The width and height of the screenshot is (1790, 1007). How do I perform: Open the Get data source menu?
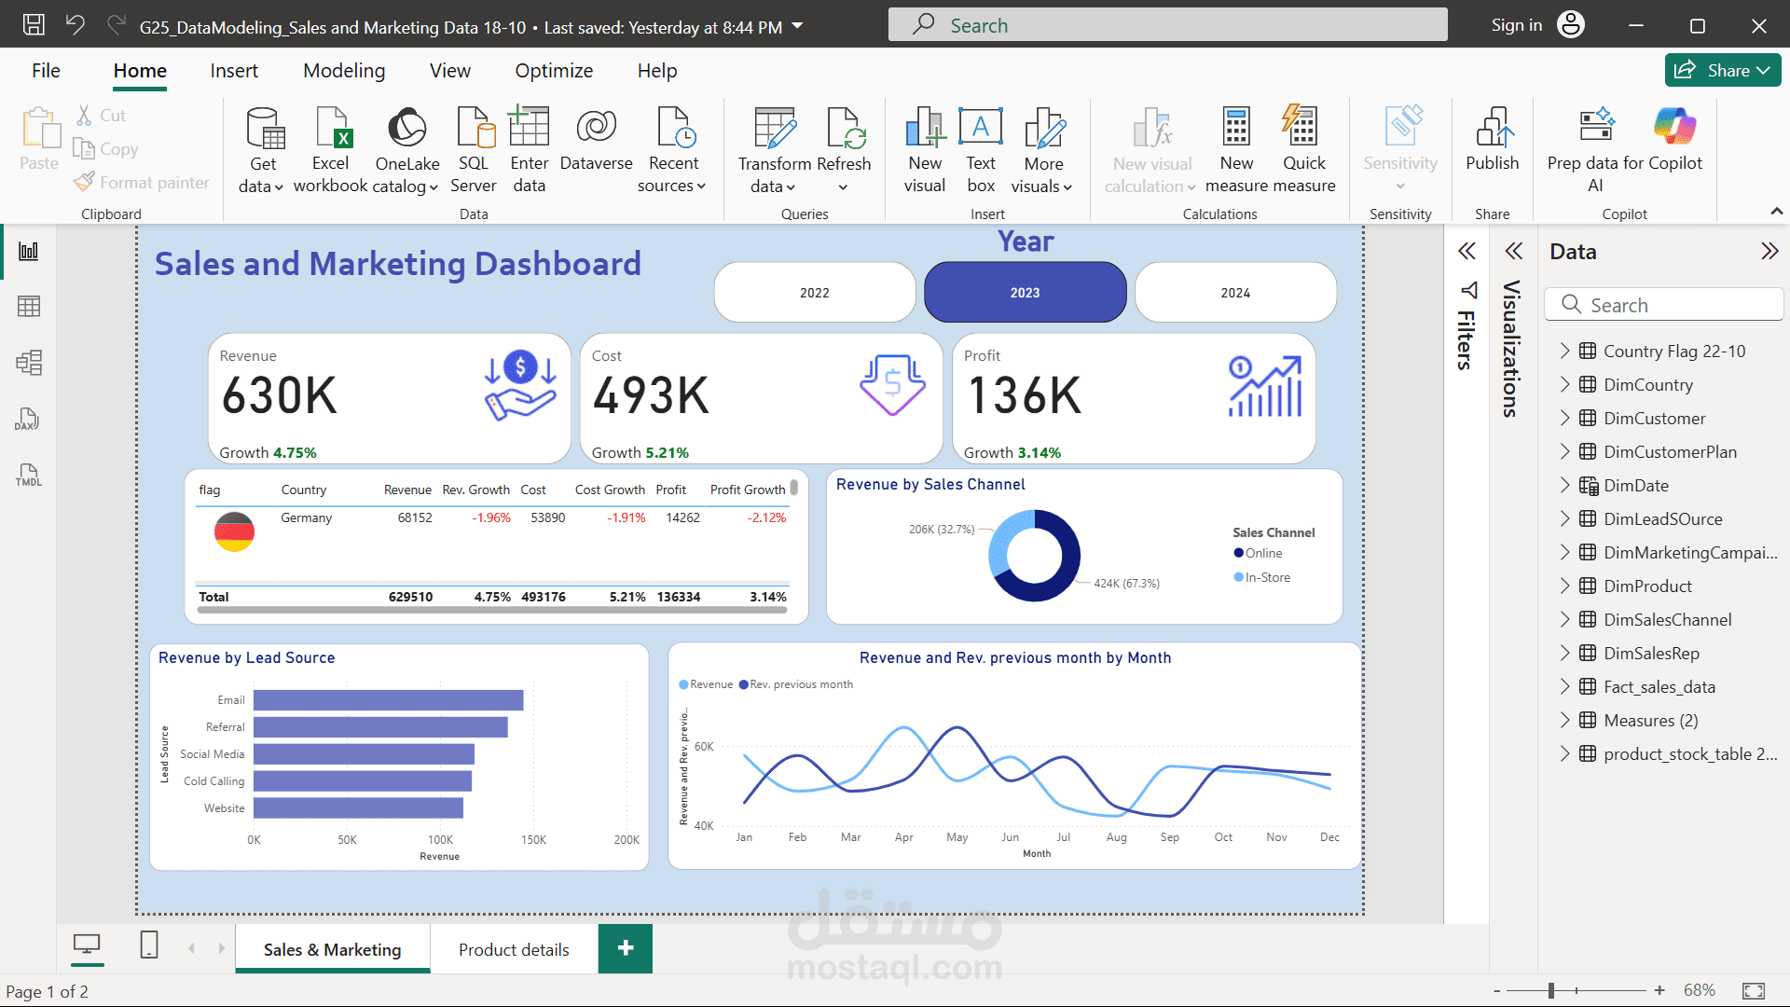tap(261, 150)
